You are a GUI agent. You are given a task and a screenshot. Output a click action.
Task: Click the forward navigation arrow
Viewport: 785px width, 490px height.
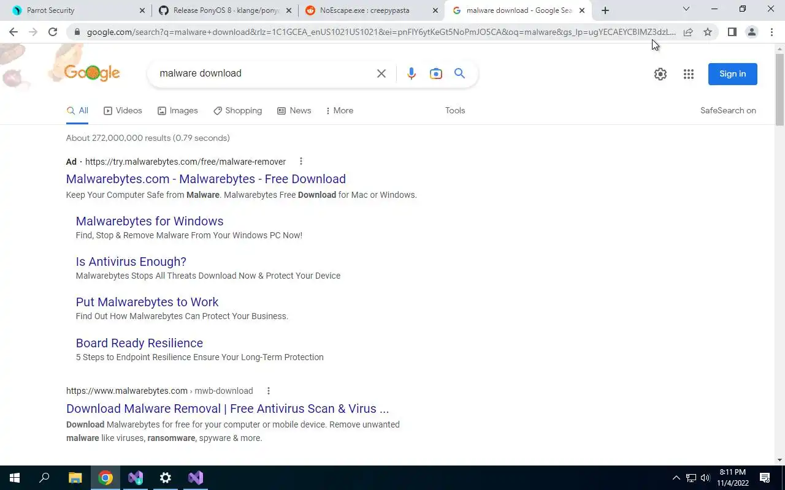(x=33, y=32)
